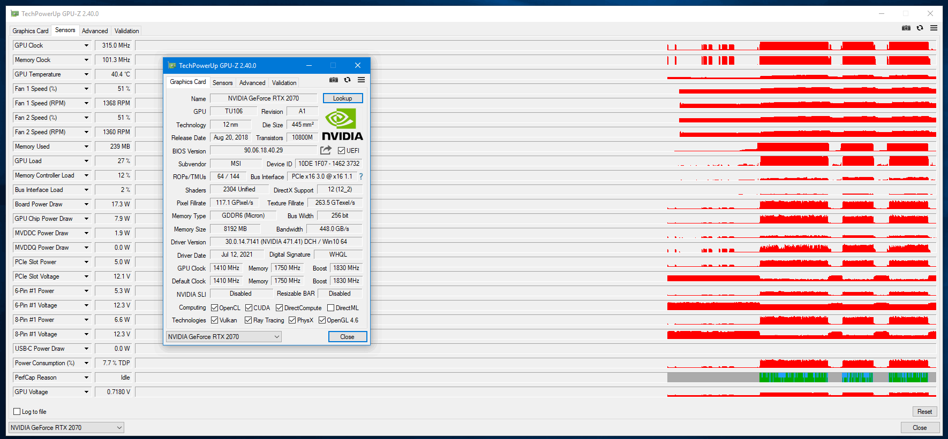Image resolution: width=948 pixels, height=439 pixels.
Task: Click the Bandwidth value 448.0 GB/s
Action: 334,229
